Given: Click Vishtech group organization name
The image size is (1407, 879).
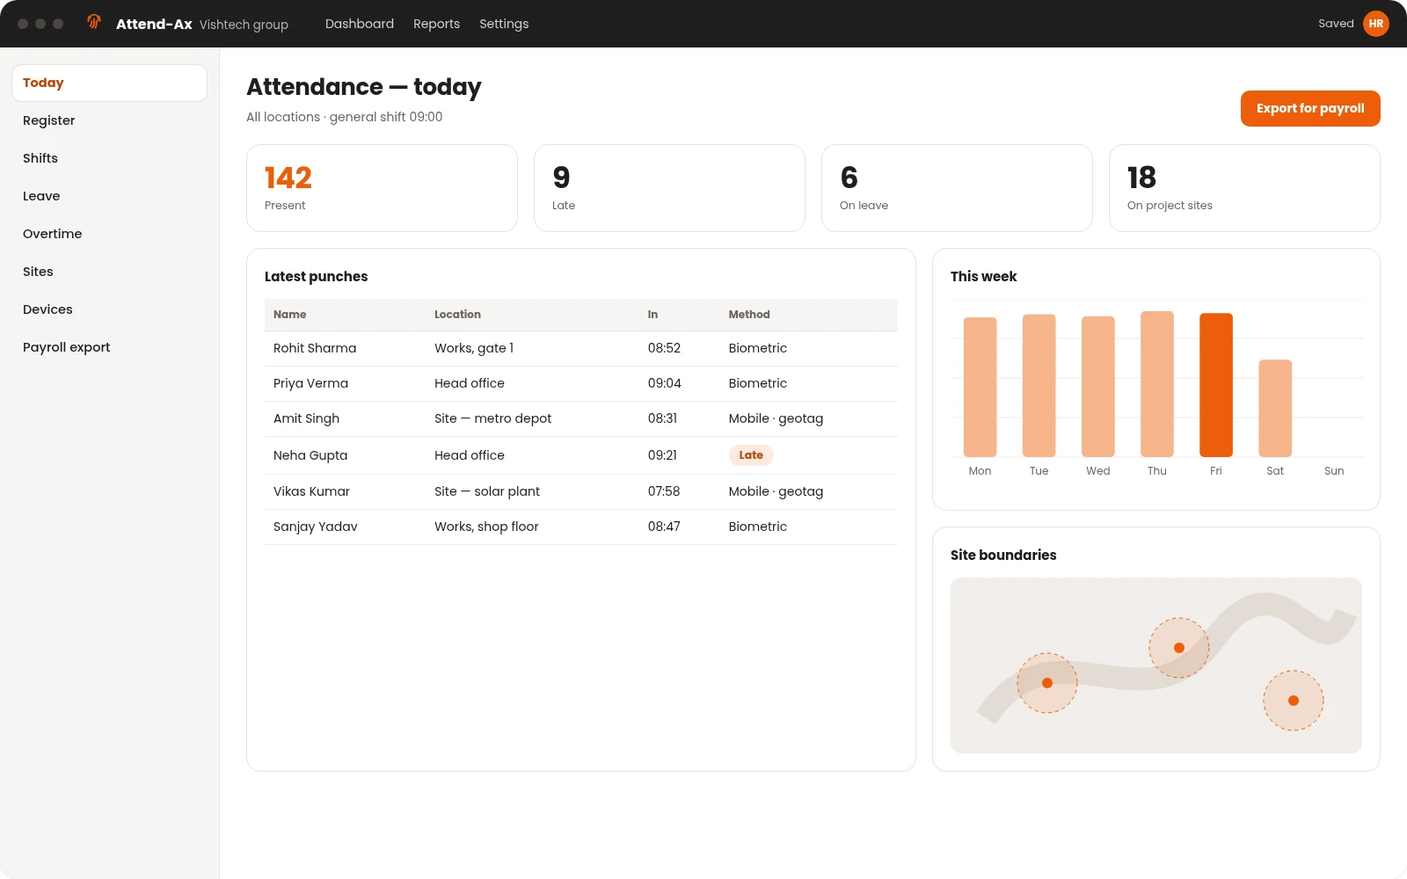Looking at the screenshot, I should click(x=244, y=25).
